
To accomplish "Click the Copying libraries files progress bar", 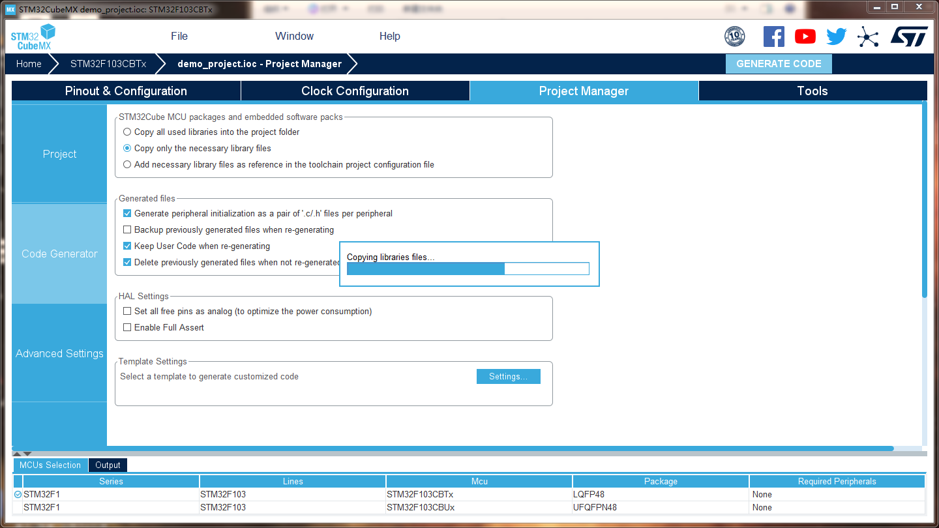I will pos(468,269).
